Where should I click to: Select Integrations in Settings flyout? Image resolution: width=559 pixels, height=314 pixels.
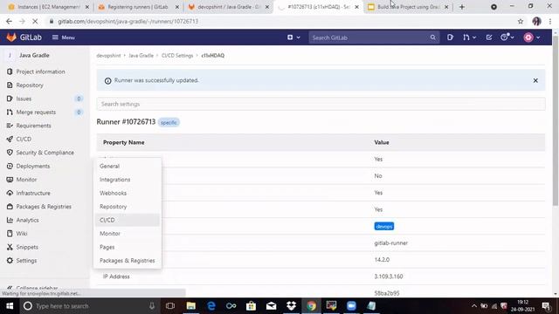point(128,180)
